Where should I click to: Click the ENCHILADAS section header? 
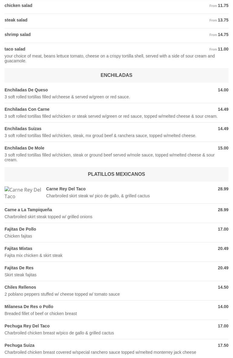pos(116,75)
